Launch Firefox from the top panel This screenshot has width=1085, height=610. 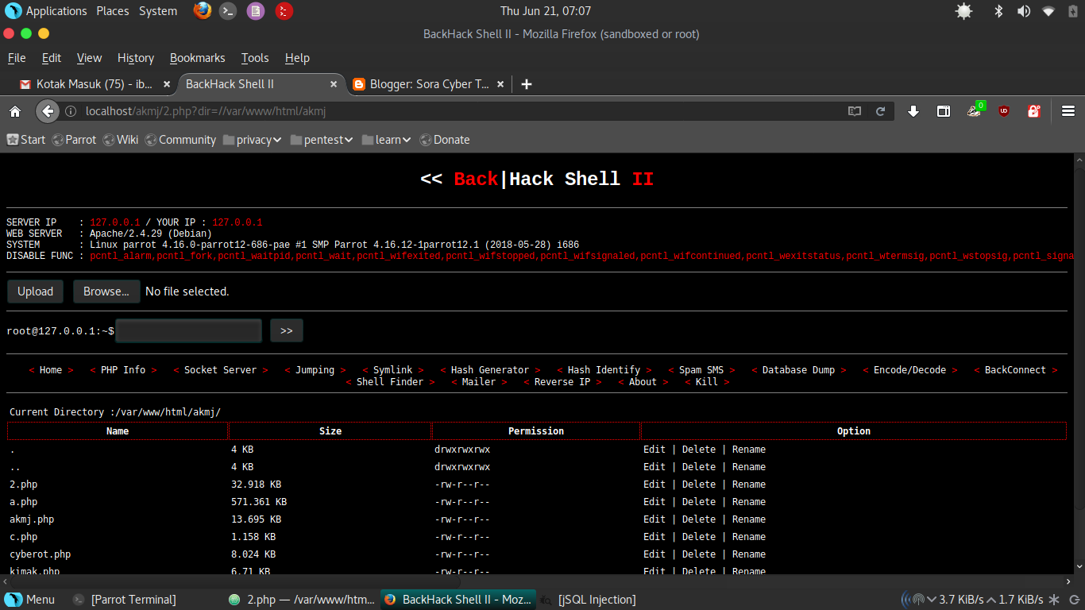(x=203, y=11)
